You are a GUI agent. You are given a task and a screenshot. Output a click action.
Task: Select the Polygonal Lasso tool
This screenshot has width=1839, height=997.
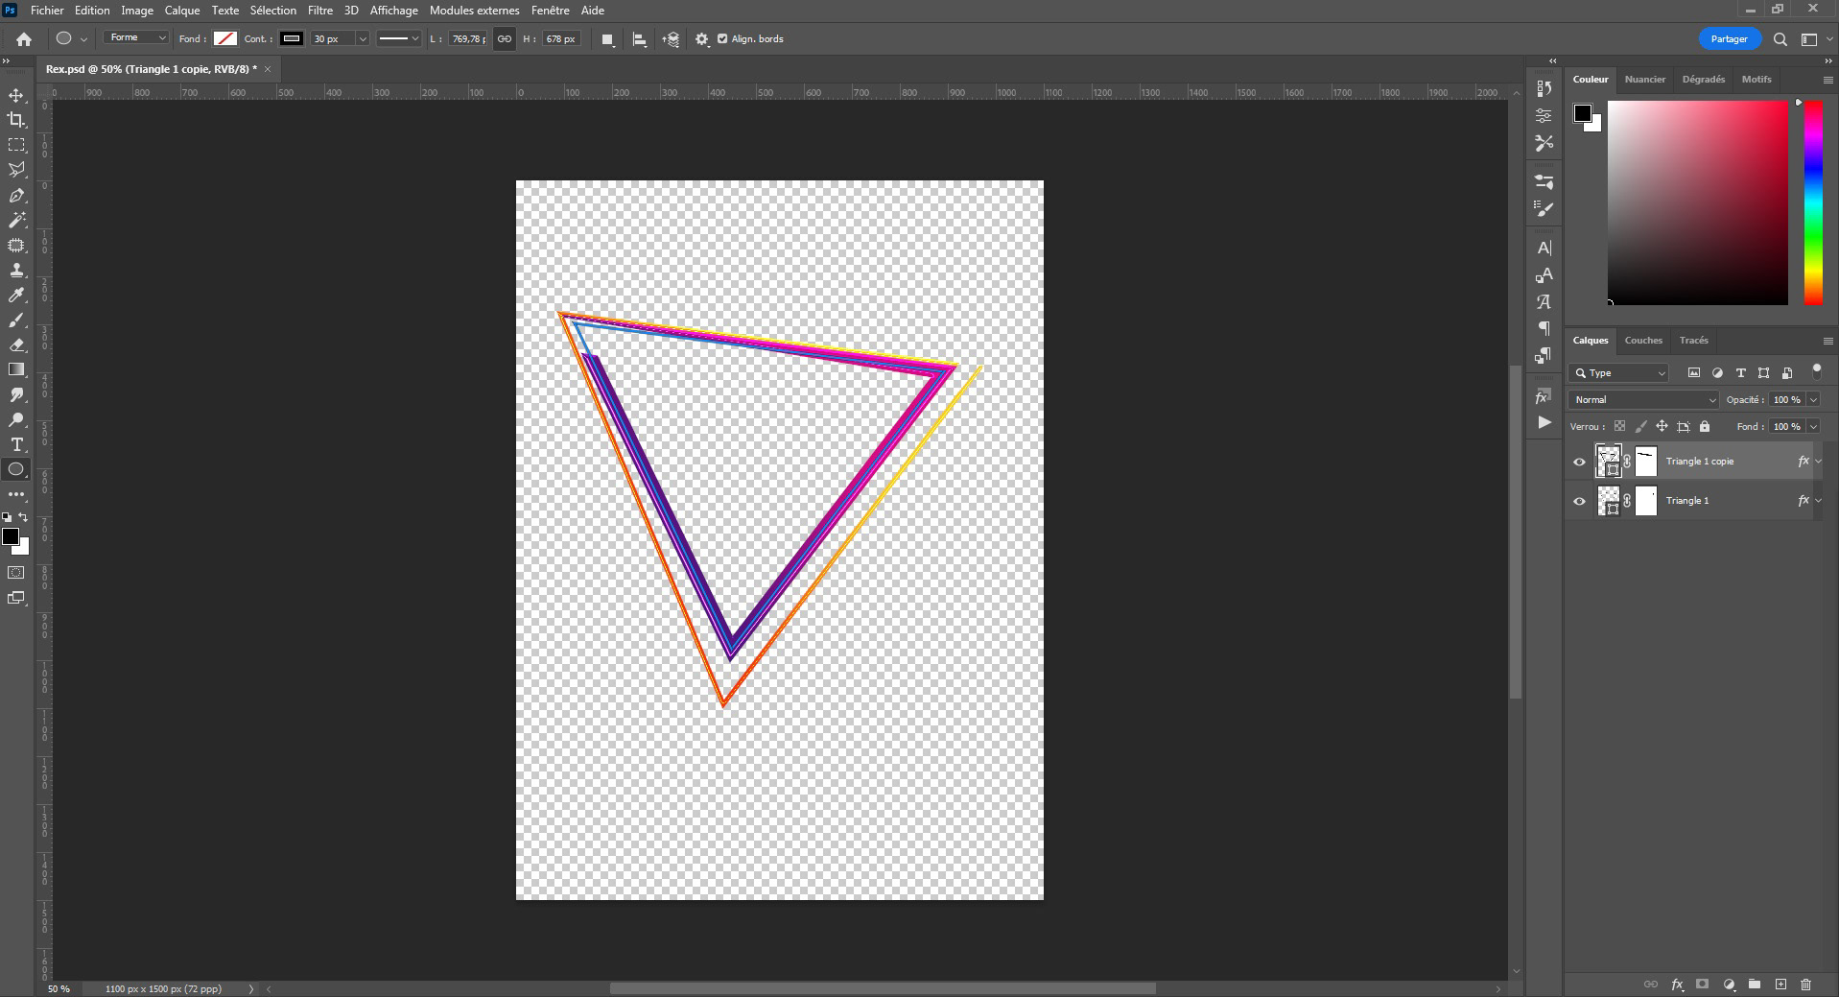pos(16,170)
